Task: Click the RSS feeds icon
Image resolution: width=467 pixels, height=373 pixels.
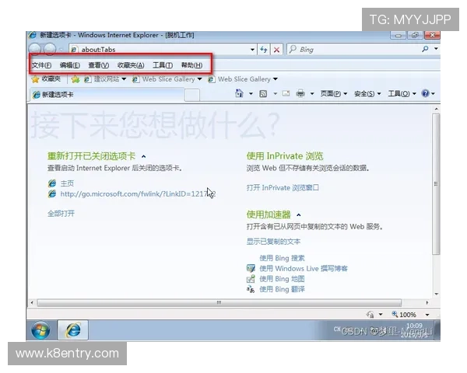Action: 263,94
